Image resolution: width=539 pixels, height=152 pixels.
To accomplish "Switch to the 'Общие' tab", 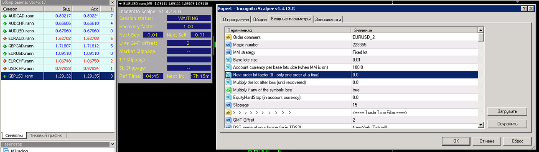I will click(260, 20).
